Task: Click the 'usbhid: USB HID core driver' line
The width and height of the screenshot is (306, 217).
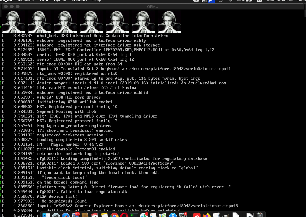Action: tap(51, 97)
